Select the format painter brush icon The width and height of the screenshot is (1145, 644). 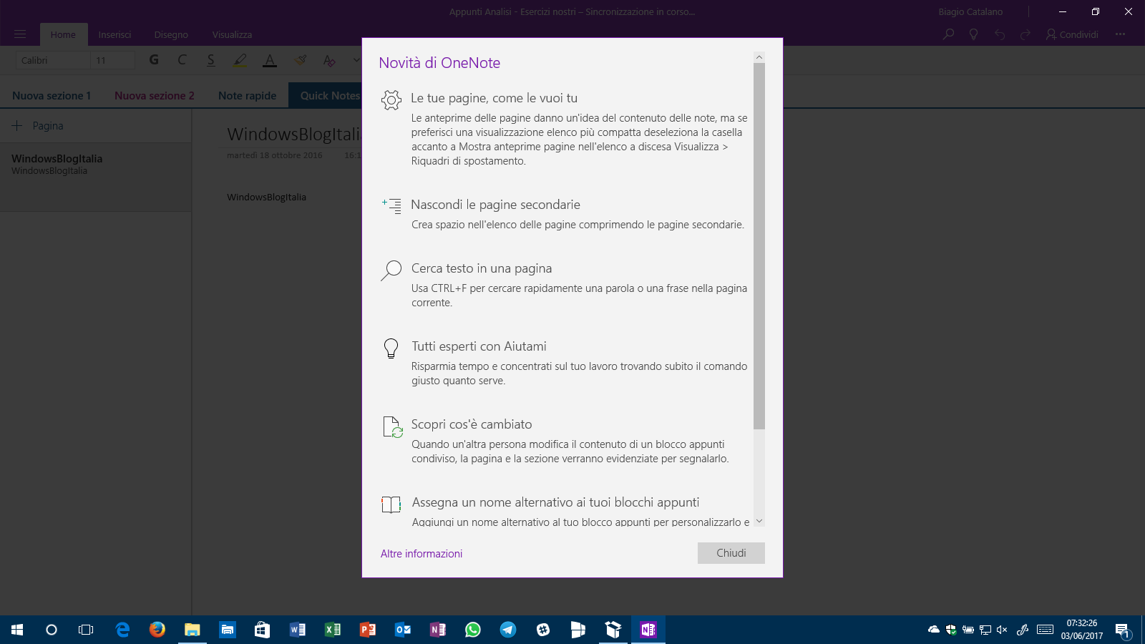[x=301, y=60]
